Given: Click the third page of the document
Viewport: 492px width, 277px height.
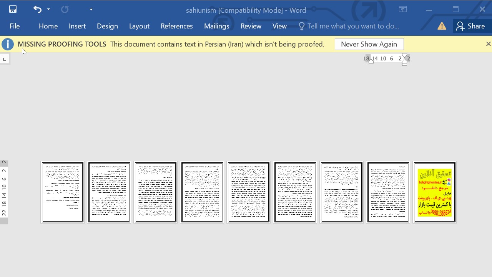Looking at the screenshot, I should coord(156,192).
